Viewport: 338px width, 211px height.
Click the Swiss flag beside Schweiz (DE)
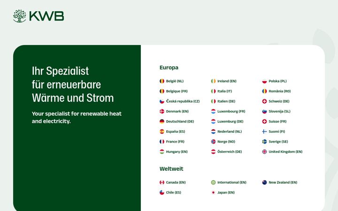264,101
